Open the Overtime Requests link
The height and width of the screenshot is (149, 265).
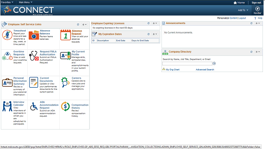(19, 53)
